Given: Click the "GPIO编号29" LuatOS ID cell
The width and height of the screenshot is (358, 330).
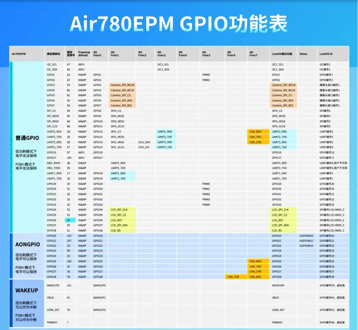Looking at the screenshot, I should [x=327, y=184].
